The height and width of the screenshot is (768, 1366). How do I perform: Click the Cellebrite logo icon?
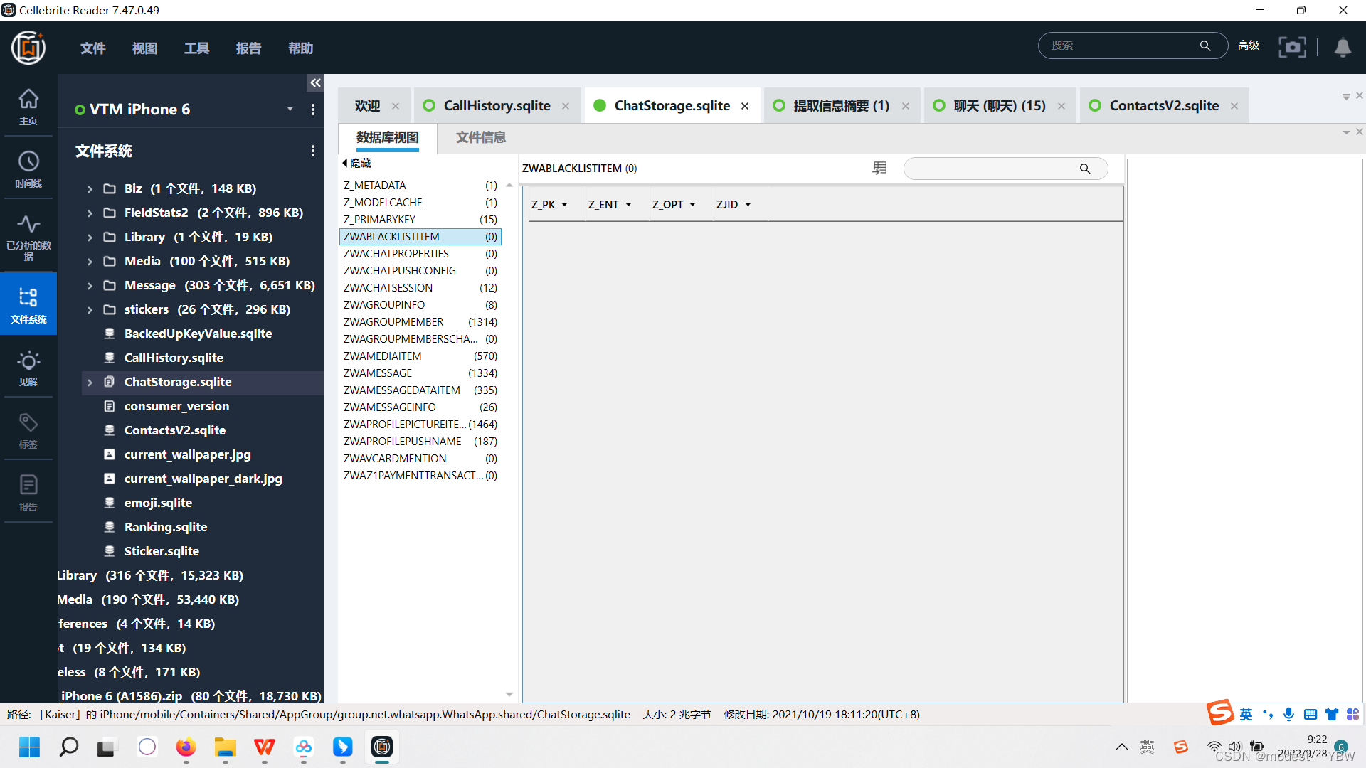coord(28,48)
